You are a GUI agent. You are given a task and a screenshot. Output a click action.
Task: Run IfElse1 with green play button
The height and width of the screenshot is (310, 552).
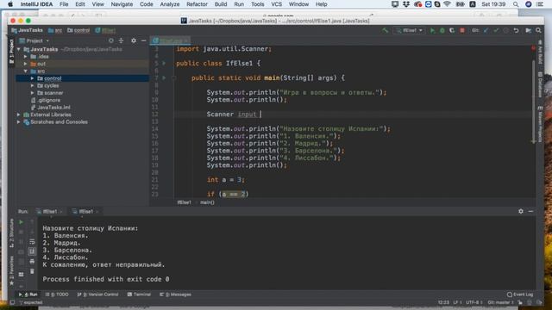point(432,31)
